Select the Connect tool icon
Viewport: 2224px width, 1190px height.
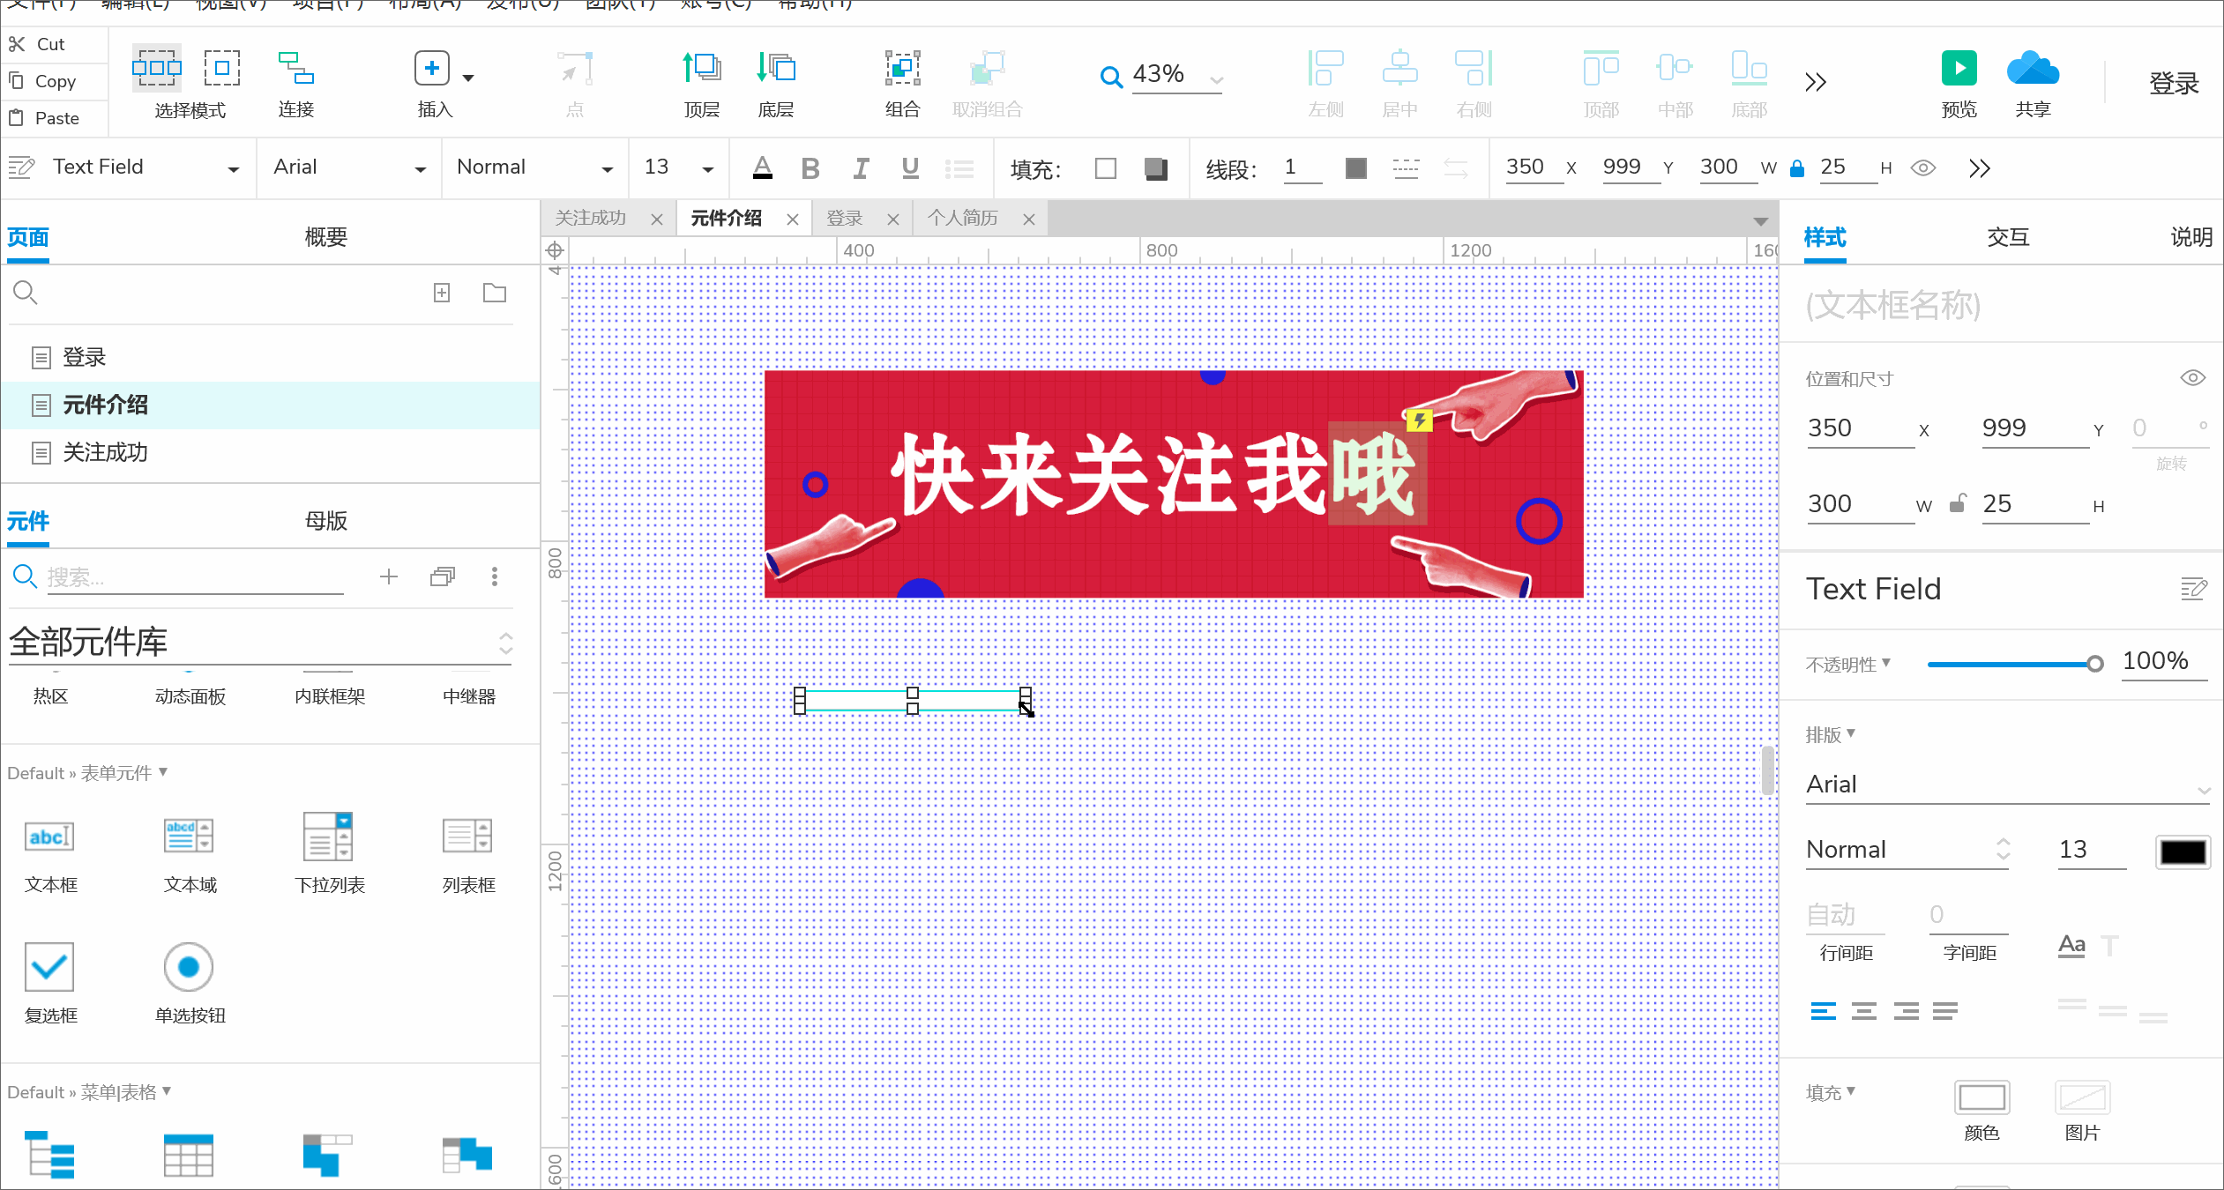295,70
